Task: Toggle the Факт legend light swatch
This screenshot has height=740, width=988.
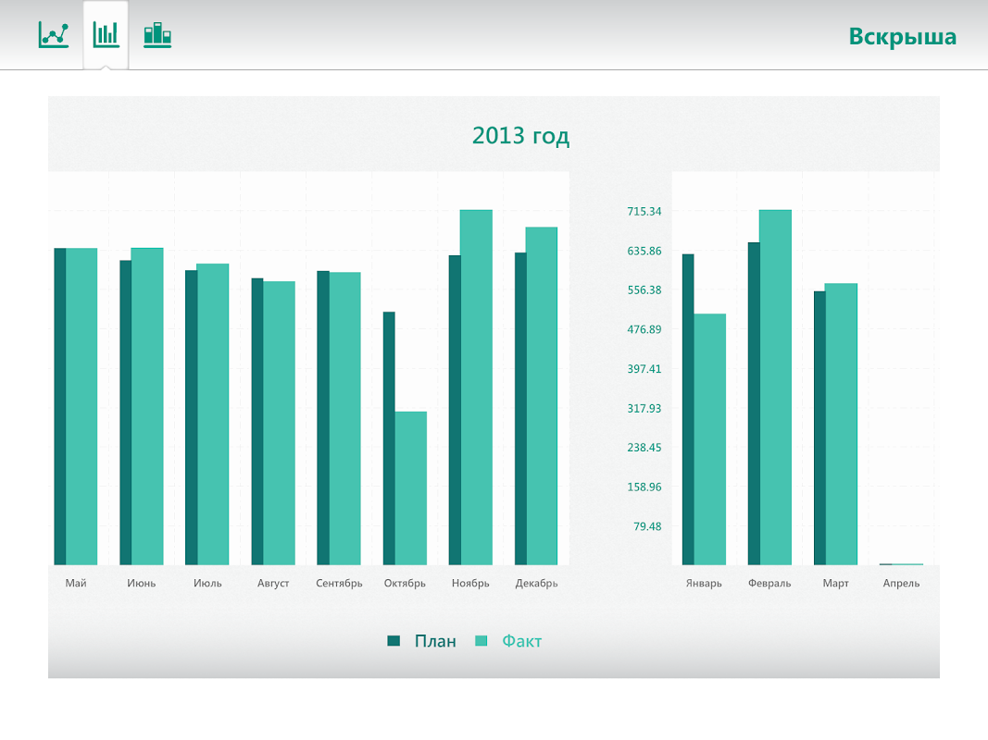Action: click(481, 641)
